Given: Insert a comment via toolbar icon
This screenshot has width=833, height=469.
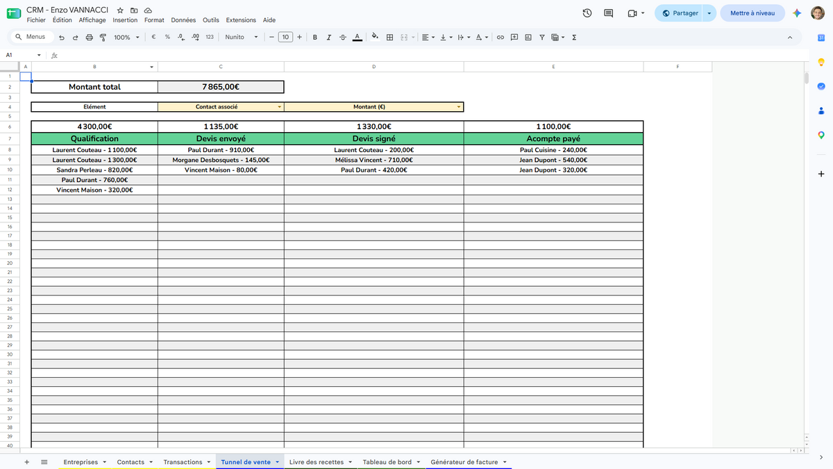Looking at the screenshot, I should pyautogui.click(x=514, y=37).
